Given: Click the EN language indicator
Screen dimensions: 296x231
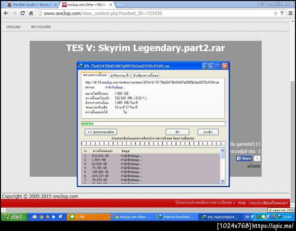Looking at the screenshot, I should 247,217.
